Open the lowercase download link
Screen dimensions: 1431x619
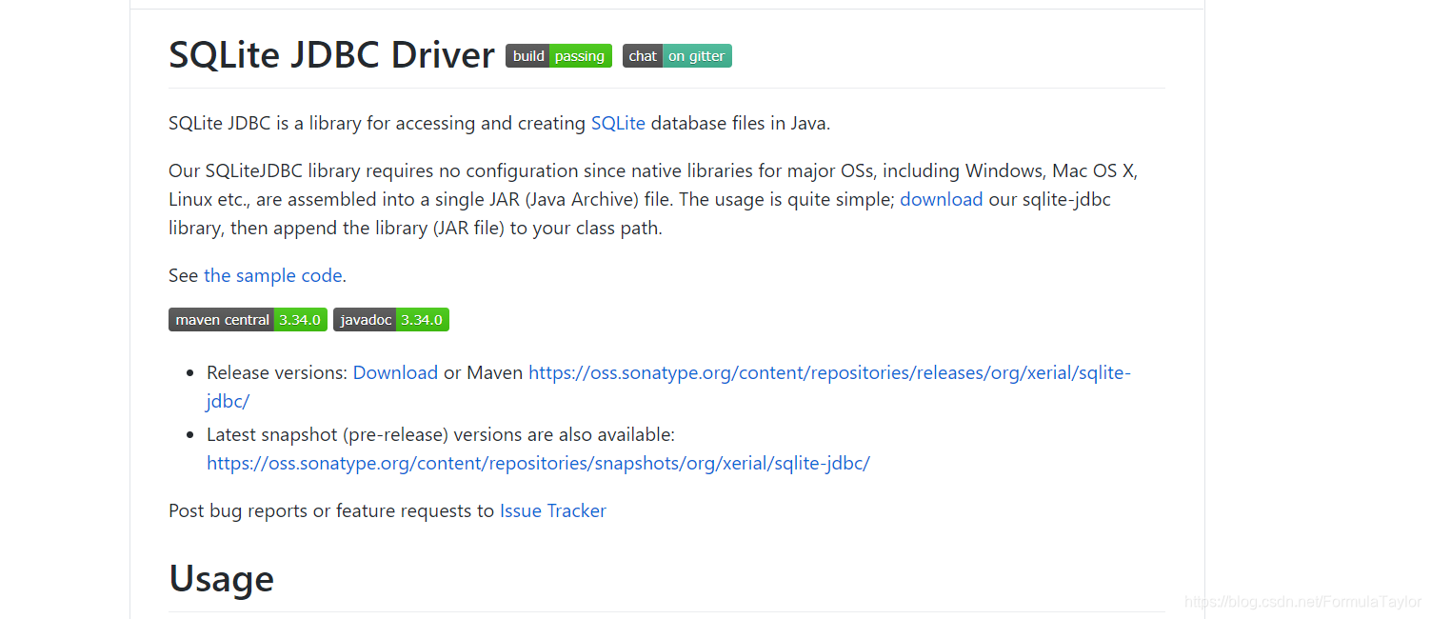pyautogui.click(x=942, y=199)
